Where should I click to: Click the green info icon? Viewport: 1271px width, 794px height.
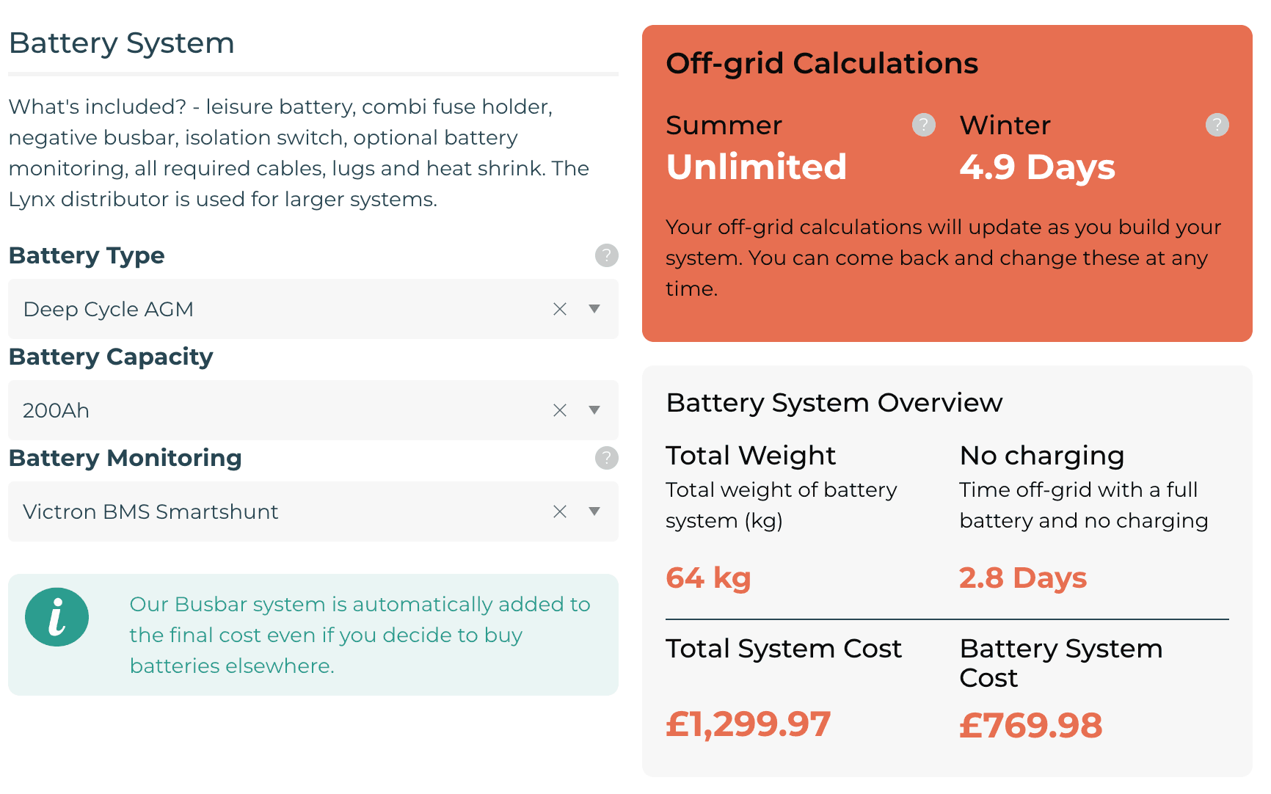pos(57,617)
